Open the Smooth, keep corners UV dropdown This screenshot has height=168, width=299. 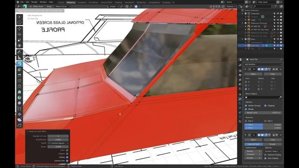(273, 151)
